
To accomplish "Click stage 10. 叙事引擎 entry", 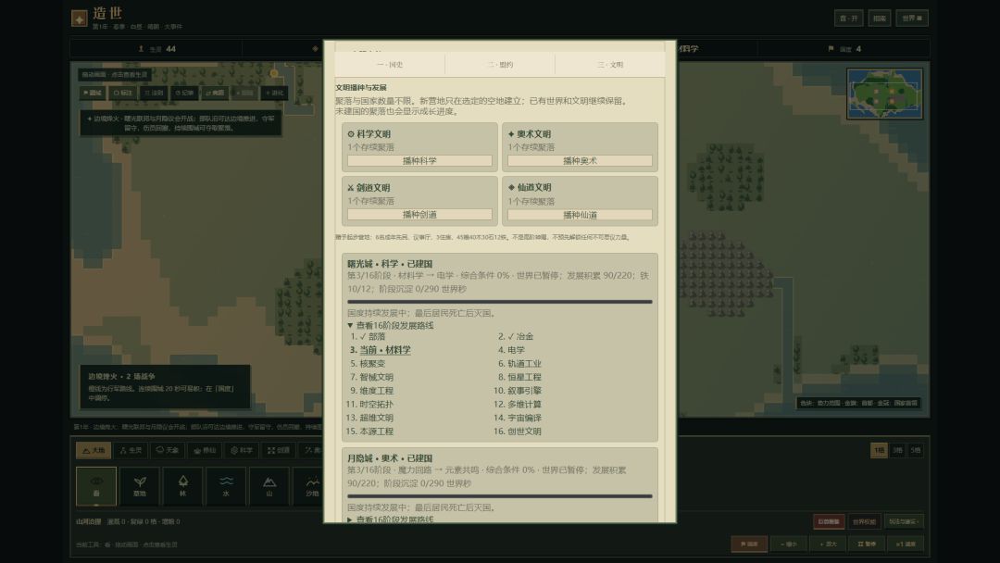I will [x=518, y=390].
